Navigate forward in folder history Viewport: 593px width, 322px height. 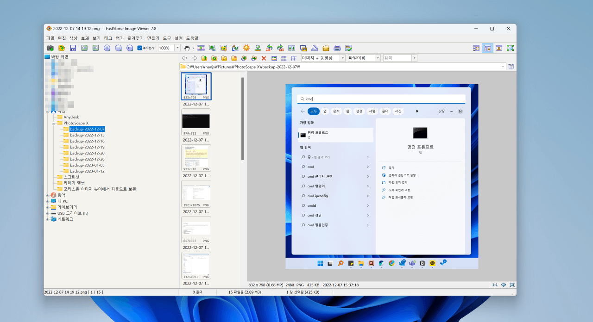click(194, 58)
